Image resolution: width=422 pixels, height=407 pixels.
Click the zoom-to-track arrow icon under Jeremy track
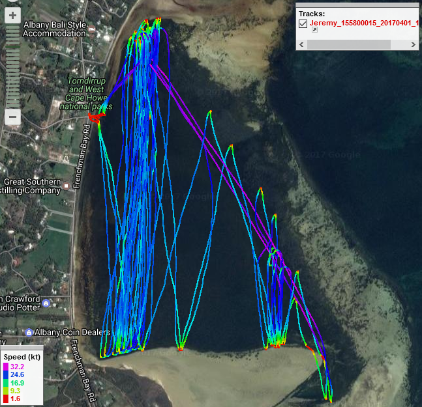click(314, 30)
